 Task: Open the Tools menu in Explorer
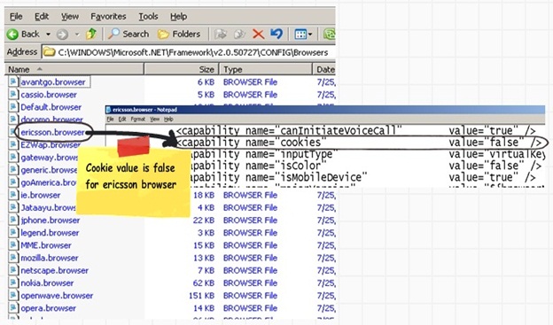pyautogui.click(x=148, y=16)
